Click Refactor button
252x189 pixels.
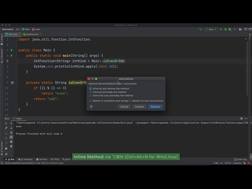[x=156, y=107]
